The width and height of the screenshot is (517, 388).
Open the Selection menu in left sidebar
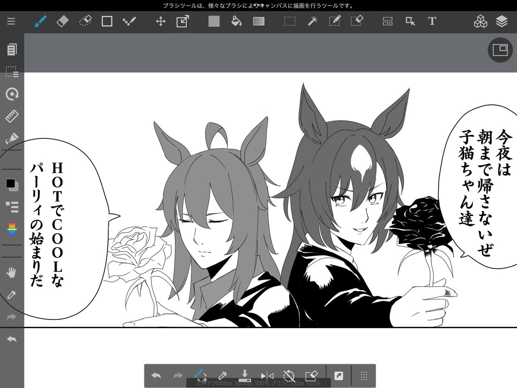tap(12, 72)
